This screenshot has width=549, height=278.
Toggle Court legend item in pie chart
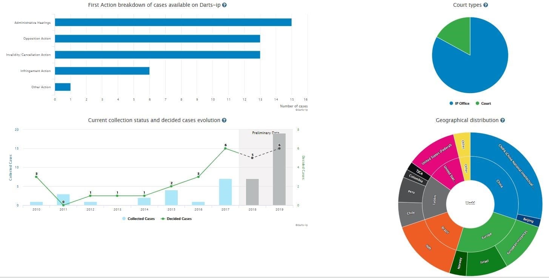483,104
